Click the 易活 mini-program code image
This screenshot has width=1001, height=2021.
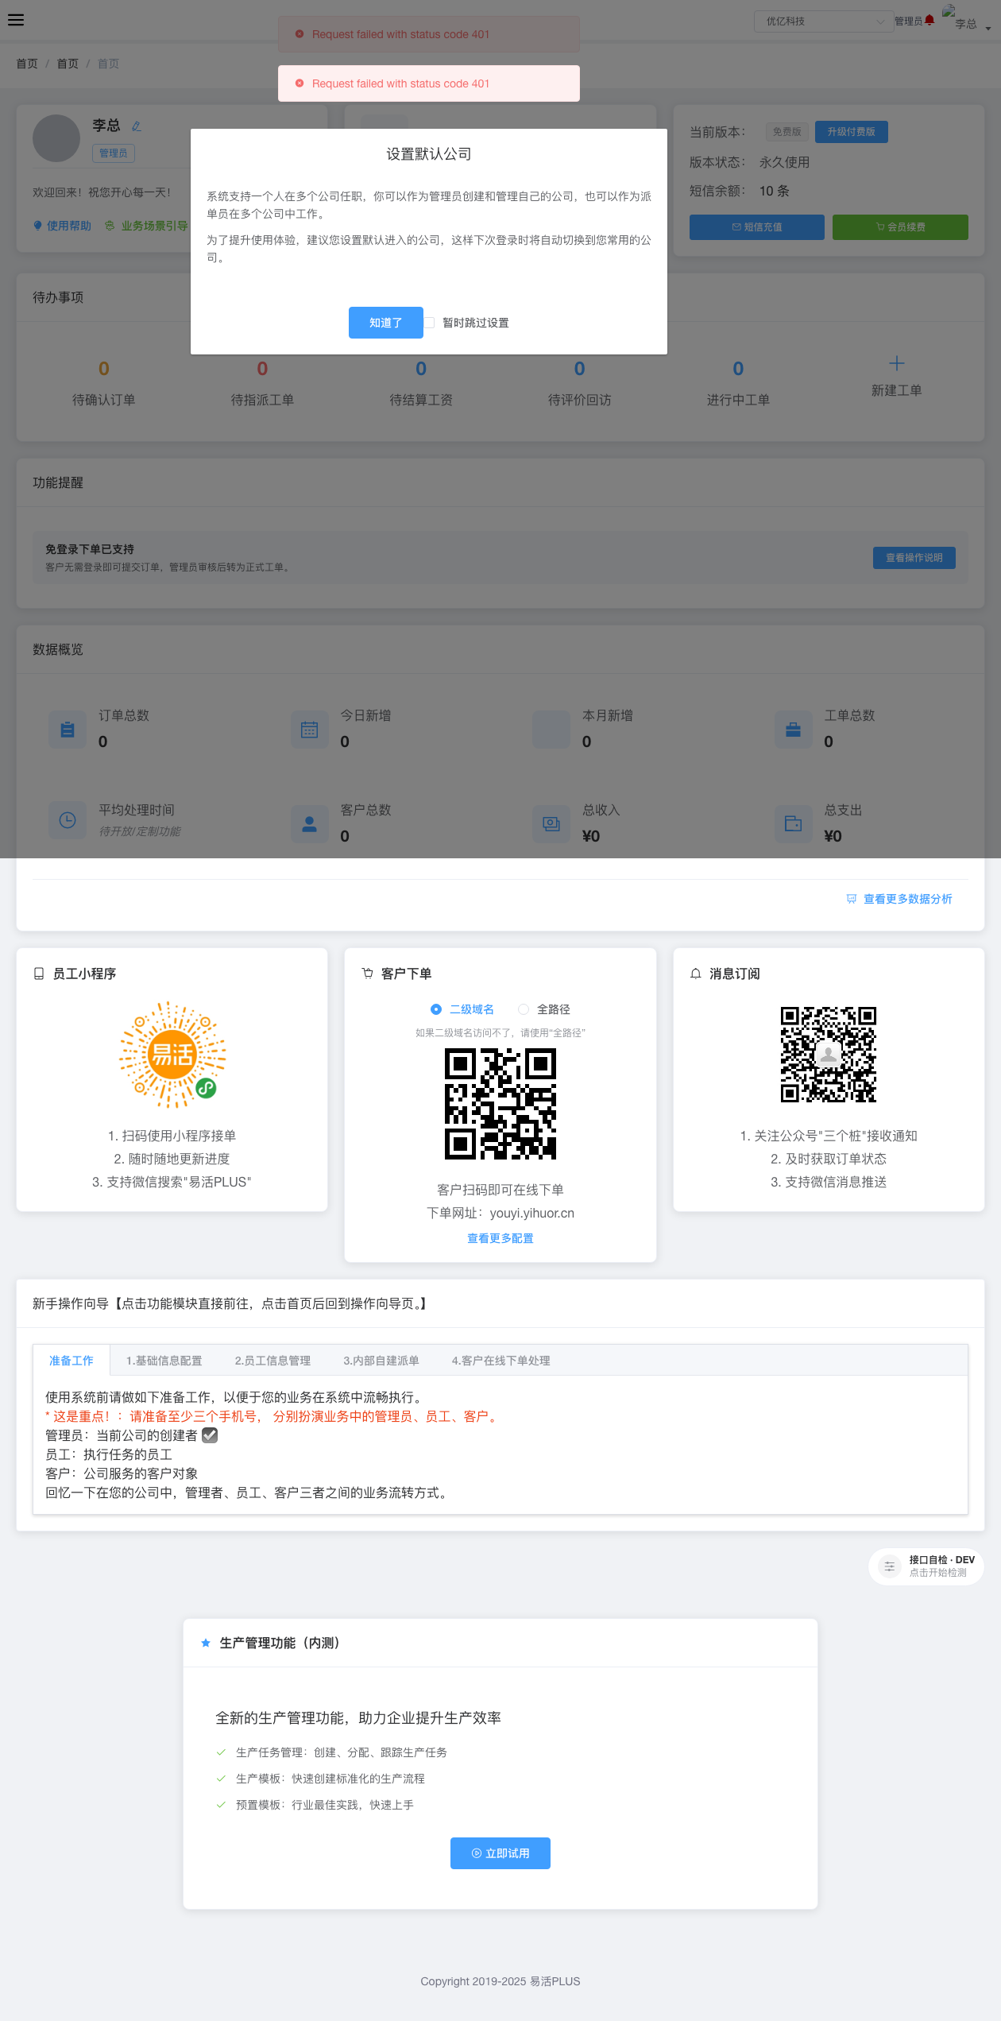click(x=172, y=1055)
